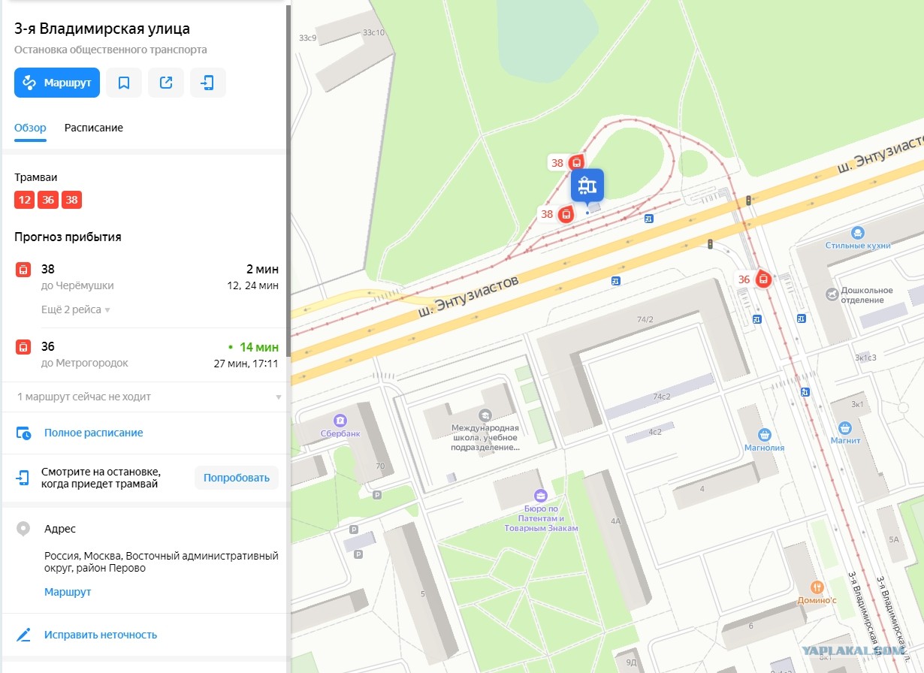Screen dimensions: 924x673
Task: Open Международная школа map marker
Action: pyautogui.click(x=485, y=415)
